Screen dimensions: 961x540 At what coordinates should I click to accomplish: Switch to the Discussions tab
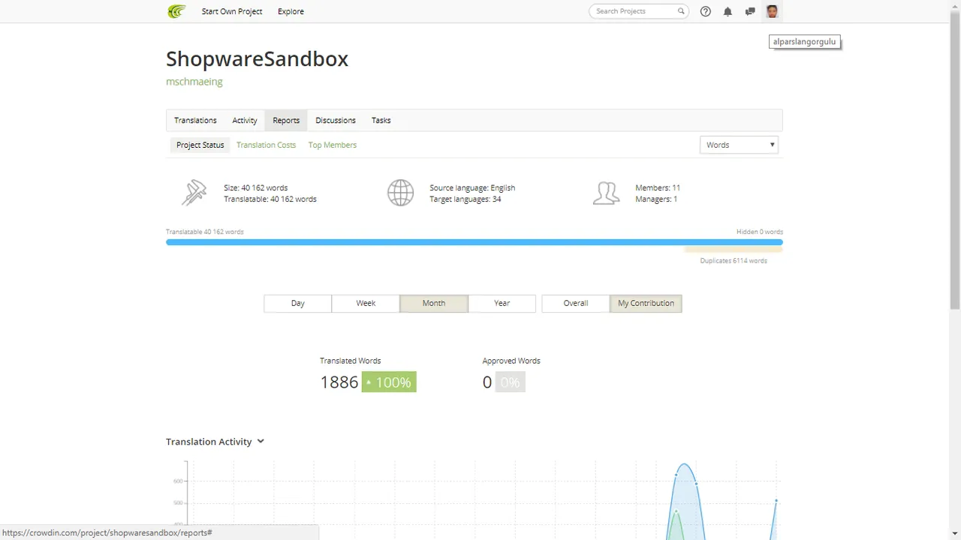point(336,120)
